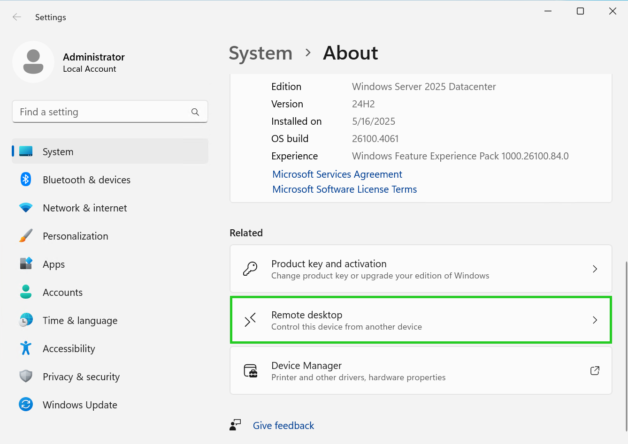Click the Give feedback icon
The image size is (628, 444).
pyautogui.click(x=235, y=425)
